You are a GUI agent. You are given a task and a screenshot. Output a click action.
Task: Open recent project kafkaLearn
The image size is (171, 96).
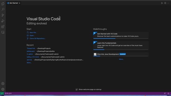click(31, 51)
